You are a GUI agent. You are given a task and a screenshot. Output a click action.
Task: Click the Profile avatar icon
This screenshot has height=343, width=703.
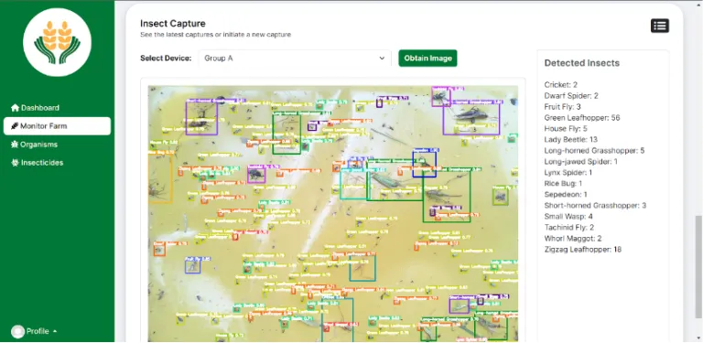(18, 331)
